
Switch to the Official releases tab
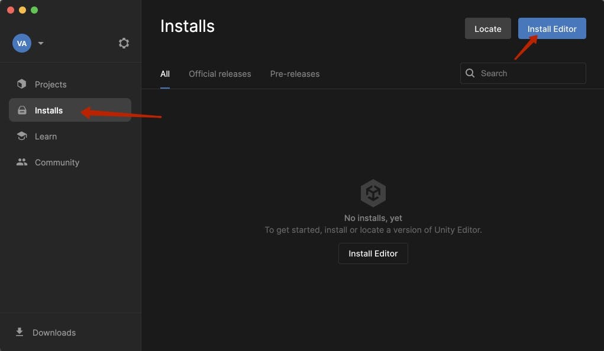pyautogui.click(x=220, y=74)
